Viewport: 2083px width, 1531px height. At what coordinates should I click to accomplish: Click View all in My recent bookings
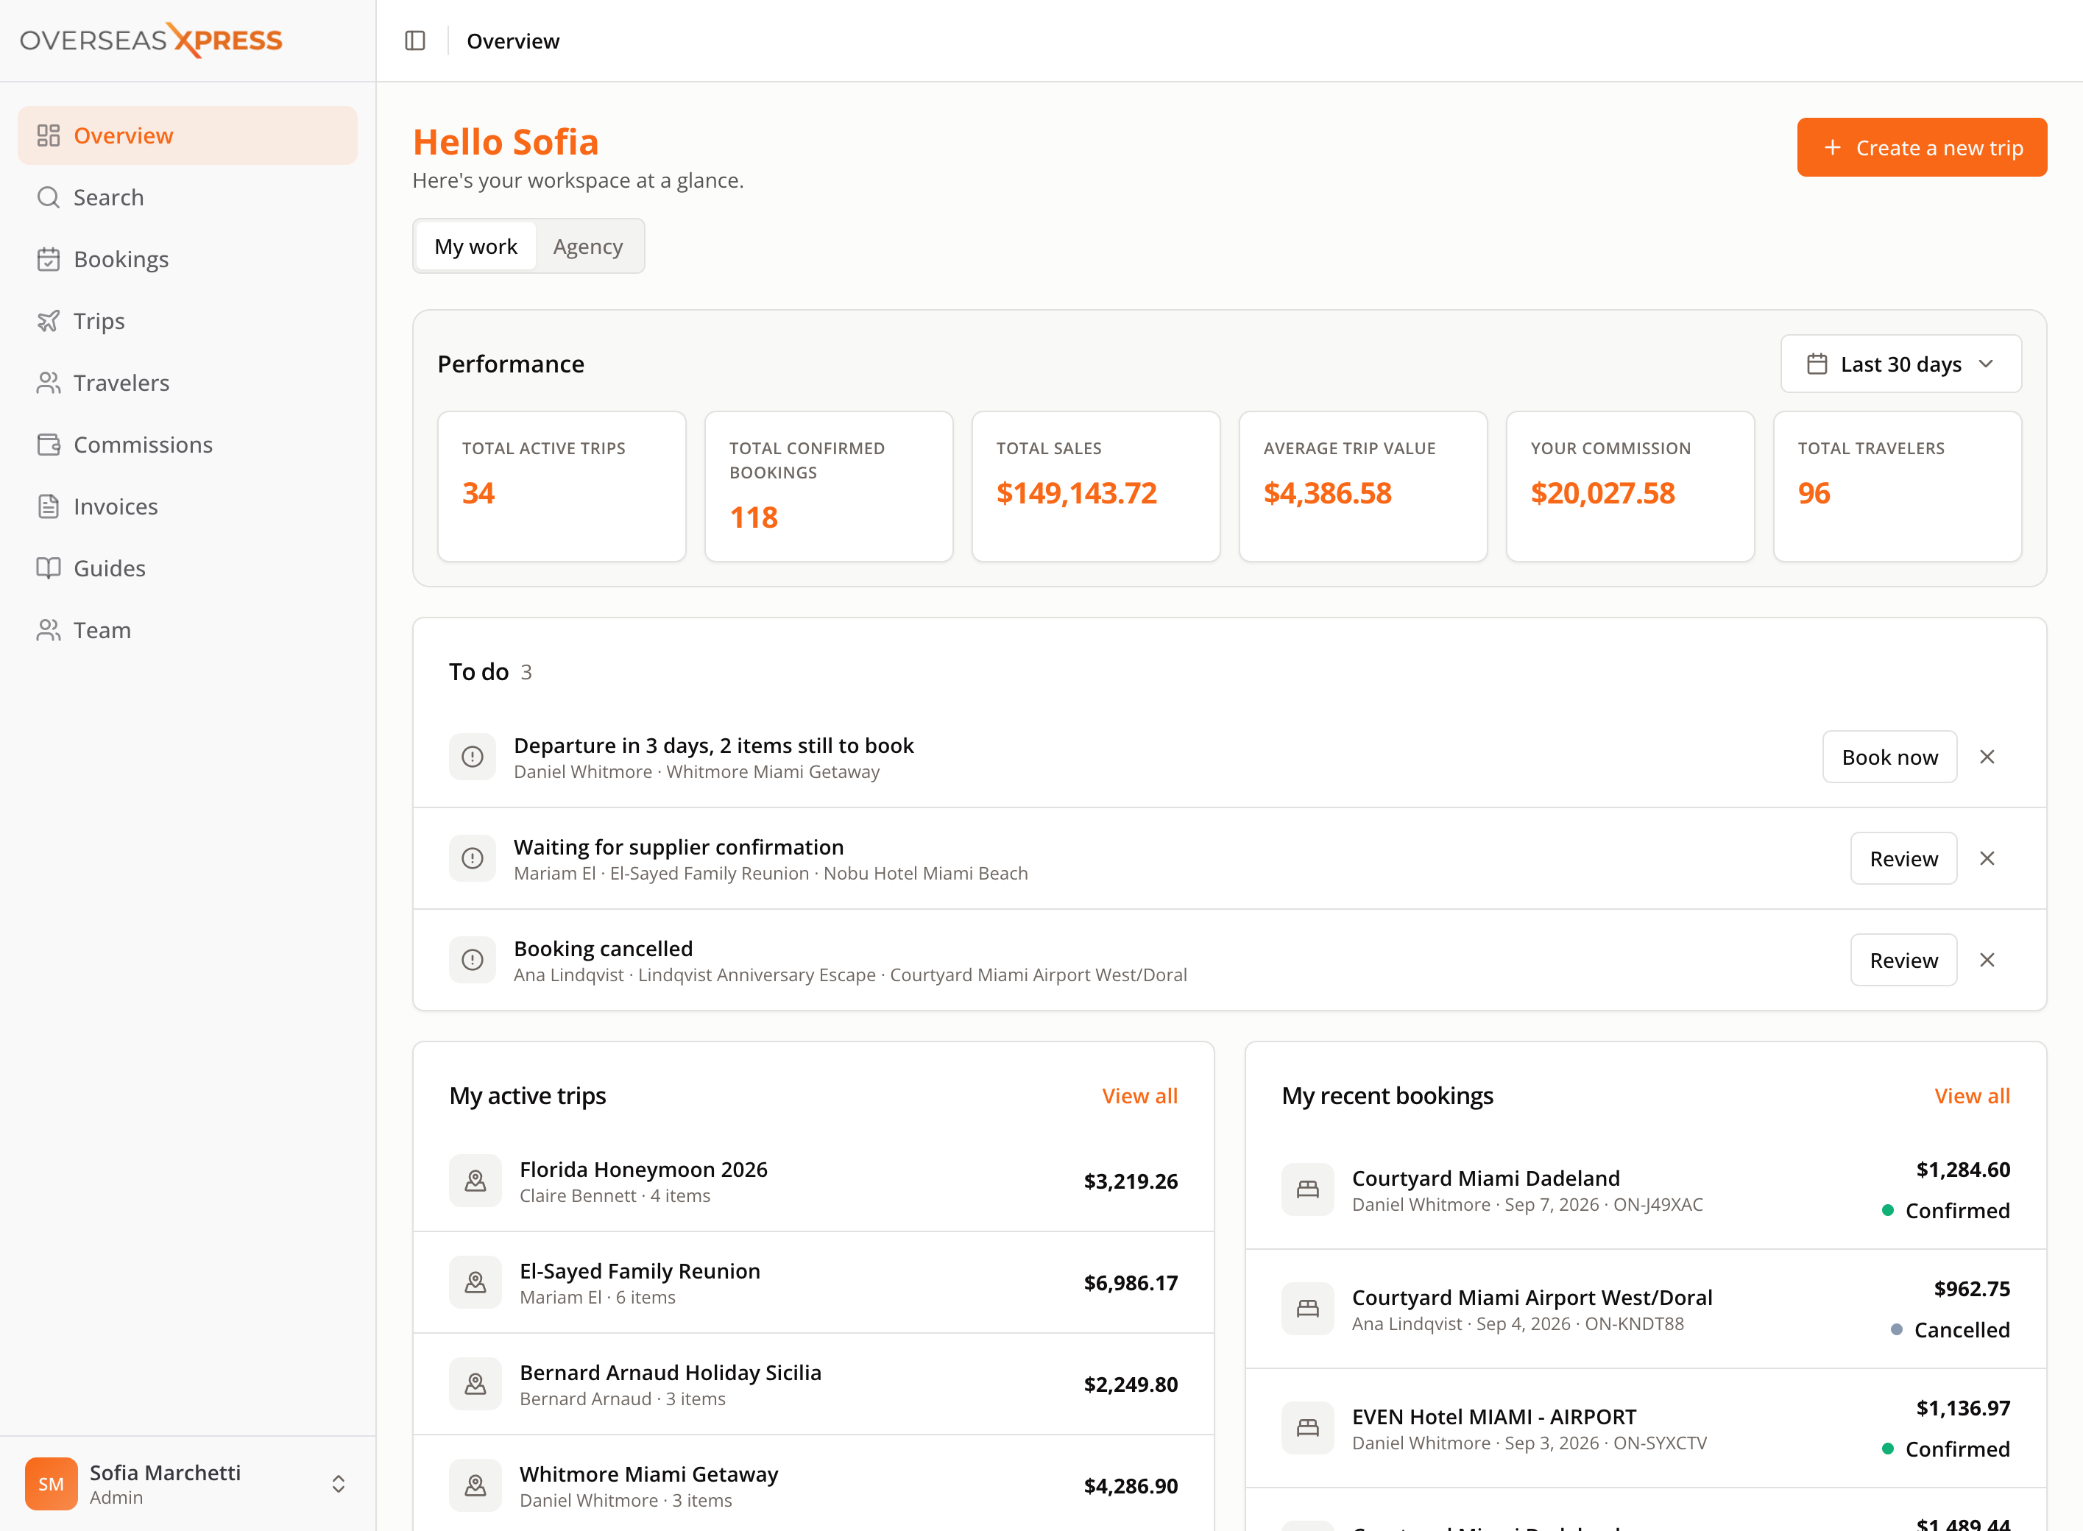(x=1972, y=1095)
